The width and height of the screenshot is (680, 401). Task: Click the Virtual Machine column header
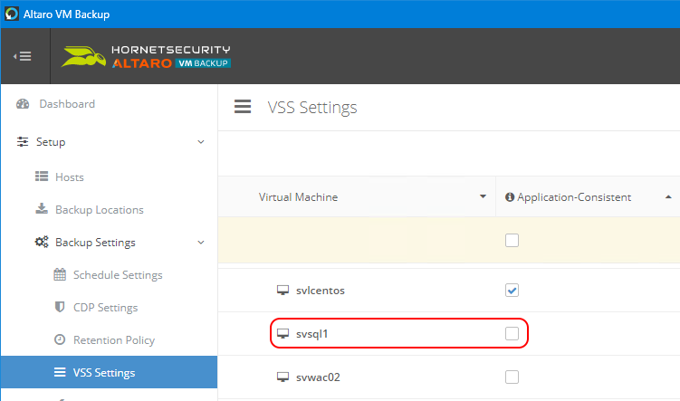(x=298, y=197)
